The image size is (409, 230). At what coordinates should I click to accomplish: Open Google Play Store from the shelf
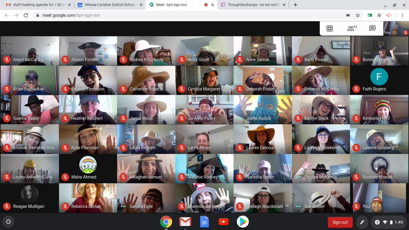pyautogui.click(x=243, y=221)
